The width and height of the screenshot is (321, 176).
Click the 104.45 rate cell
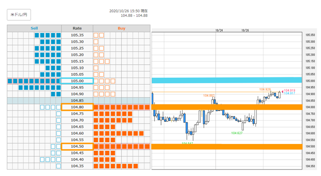point(77,153)
